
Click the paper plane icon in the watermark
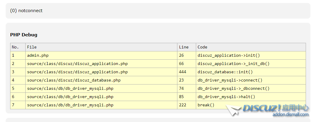pyautogui.click(x=233, y=110)
